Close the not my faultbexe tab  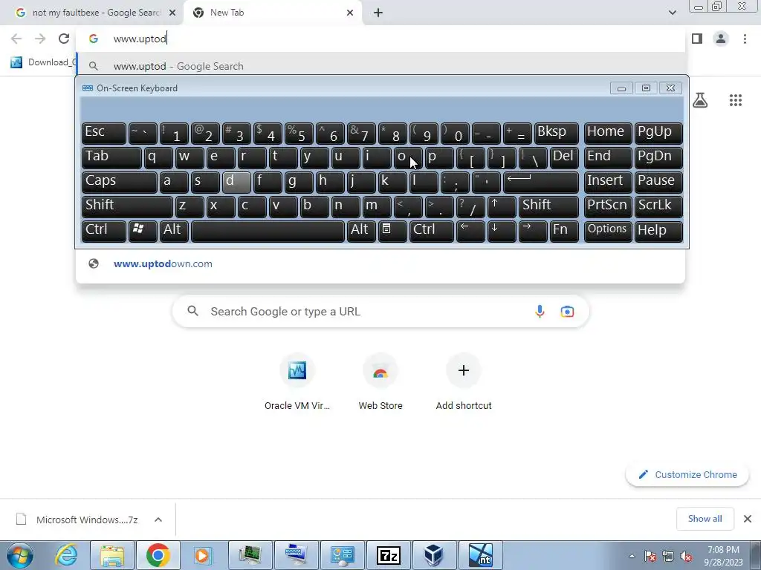172,13
